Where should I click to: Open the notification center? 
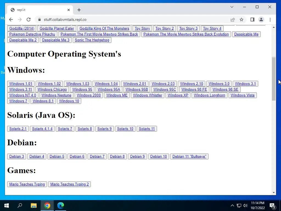click(272, 206)
